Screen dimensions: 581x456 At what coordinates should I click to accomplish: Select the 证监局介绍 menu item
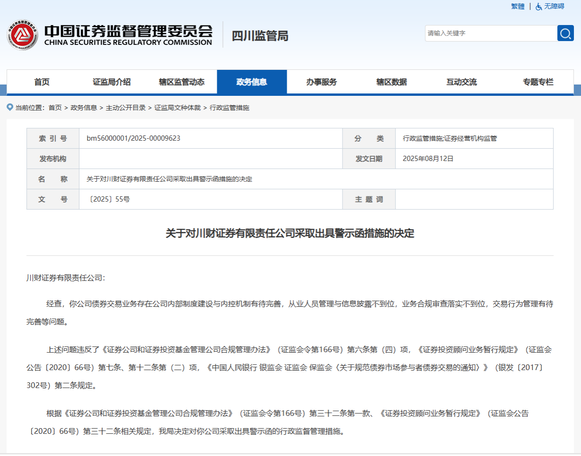click(111, 82)
